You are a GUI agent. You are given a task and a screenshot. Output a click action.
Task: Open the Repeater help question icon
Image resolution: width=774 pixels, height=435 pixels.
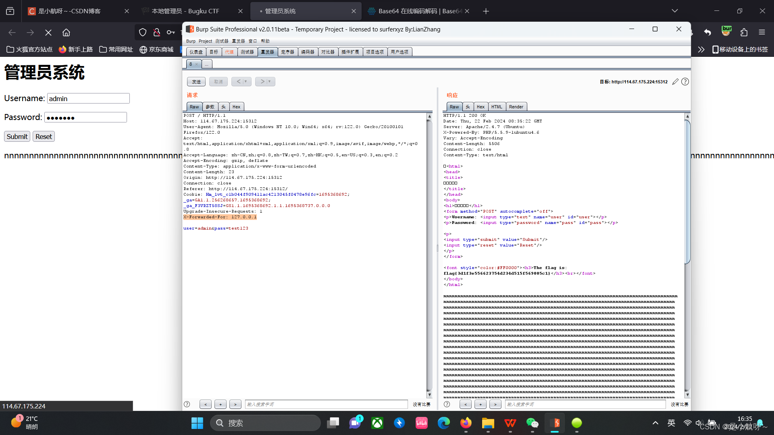pyautogui.click(x=685, y=82)
